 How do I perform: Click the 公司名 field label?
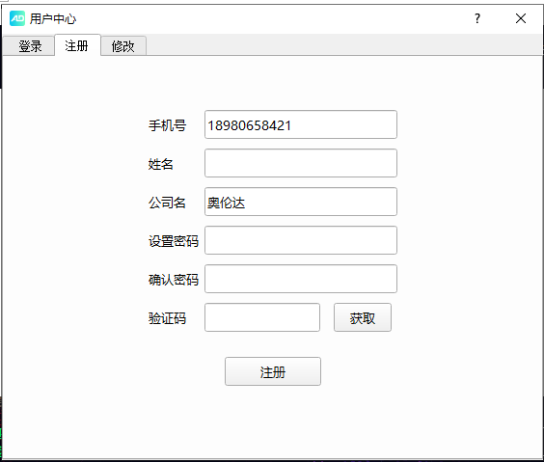click(x=167, y=203)
